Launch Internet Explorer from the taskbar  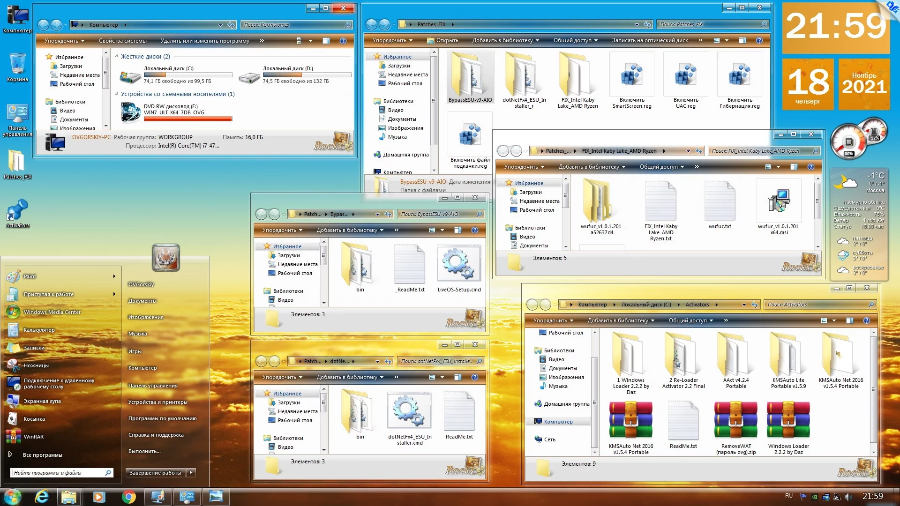(x=42, y=497)
